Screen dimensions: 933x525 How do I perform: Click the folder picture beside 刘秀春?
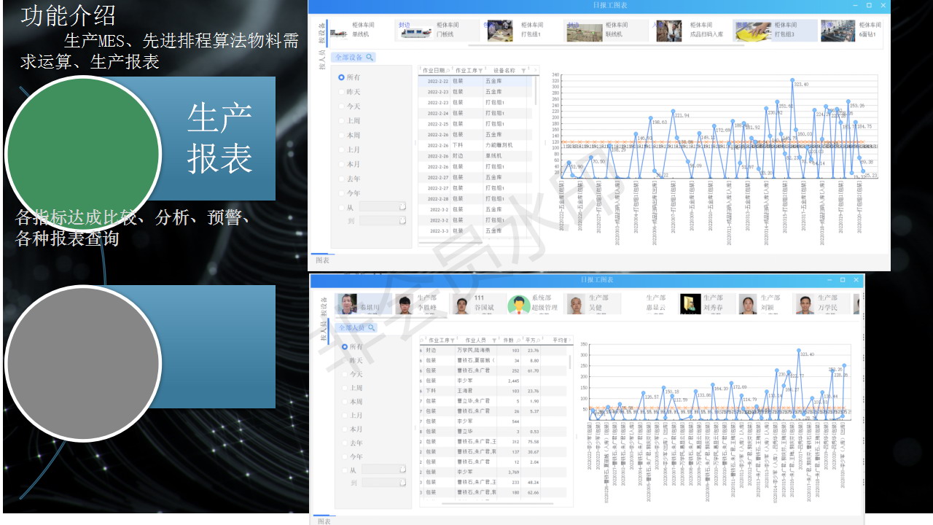point(690,304)
